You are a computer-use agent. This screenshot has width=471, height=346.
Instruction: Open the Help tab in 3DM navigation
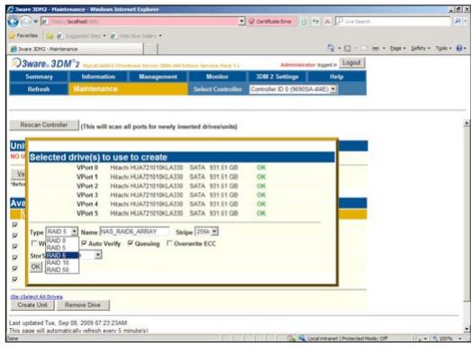coord(337,77)
